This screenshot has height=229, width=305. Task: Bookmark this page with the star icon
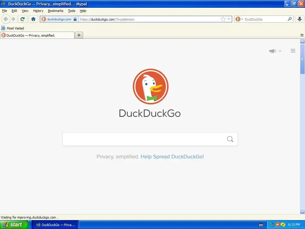pos(223,19)
